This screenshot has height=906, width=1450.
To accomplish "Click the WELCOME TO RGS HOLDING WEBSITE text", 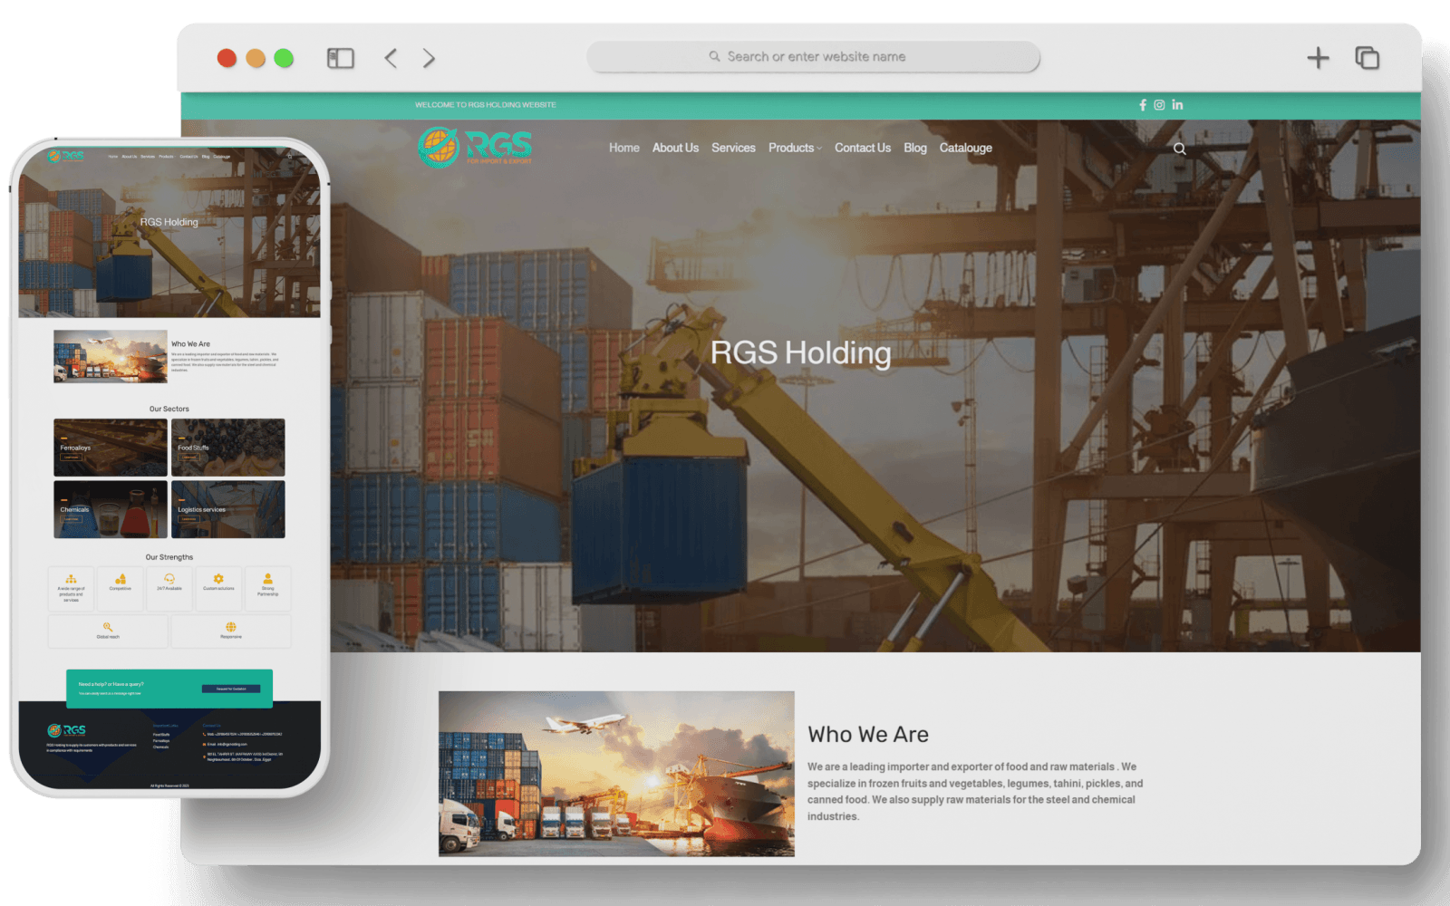I will pyautogui.click(x=486, y=105).
